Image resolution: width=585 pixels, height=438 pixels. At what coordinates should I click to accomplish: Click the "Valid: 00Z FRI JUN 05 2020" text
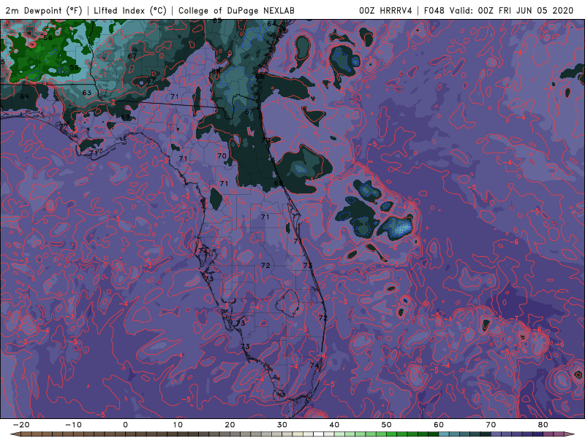pyautogui.click(x=511, y=10)
